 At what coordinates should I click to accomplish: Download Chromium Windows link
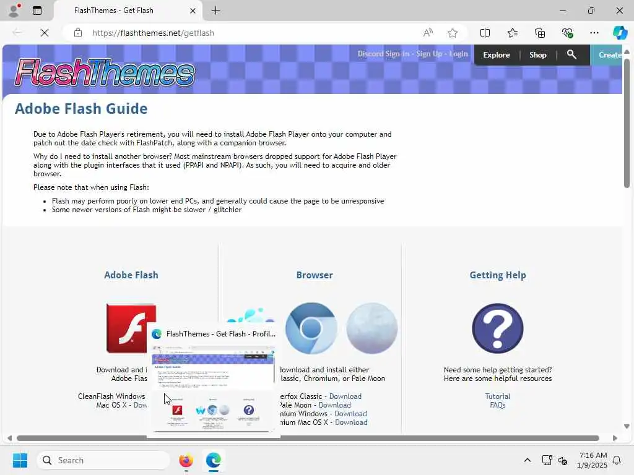coord(350,414)
